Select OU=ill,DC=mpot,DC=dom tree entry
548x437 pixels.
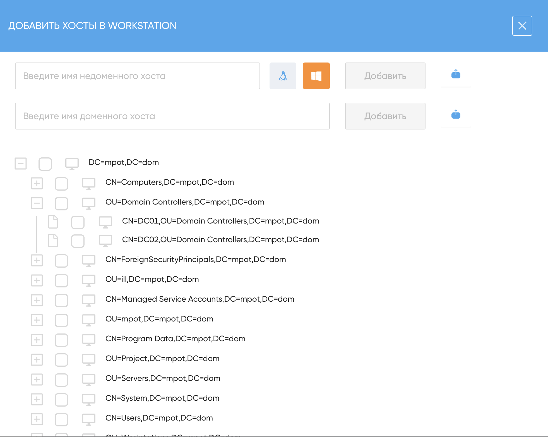coord(152,279)
